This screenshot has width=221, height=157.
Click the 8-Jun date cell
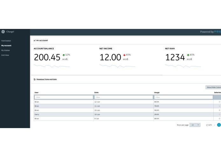97,119
